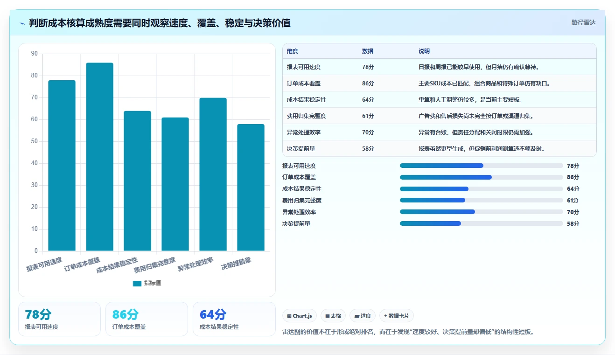This screenshot has height=355, width=615.
Task: Click the 数据卡片 tag chip
Action: pyautogui.click(x=397, y=316)
